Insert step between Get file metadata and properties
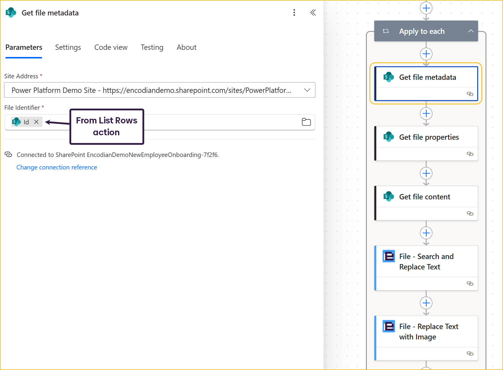 click(x=426, y=114)
